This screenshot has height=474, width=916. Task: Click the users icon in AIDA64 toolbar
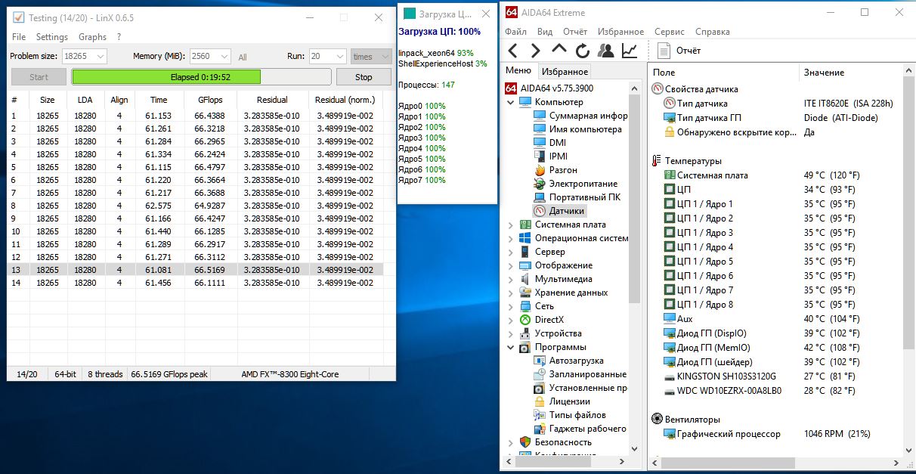[605, 51]
